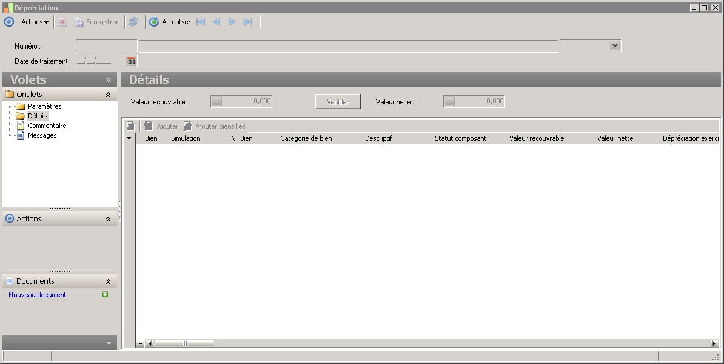Select Paramètres in the Onglets tree
This screenshot has width=724, height=364.
pos(44,106)
